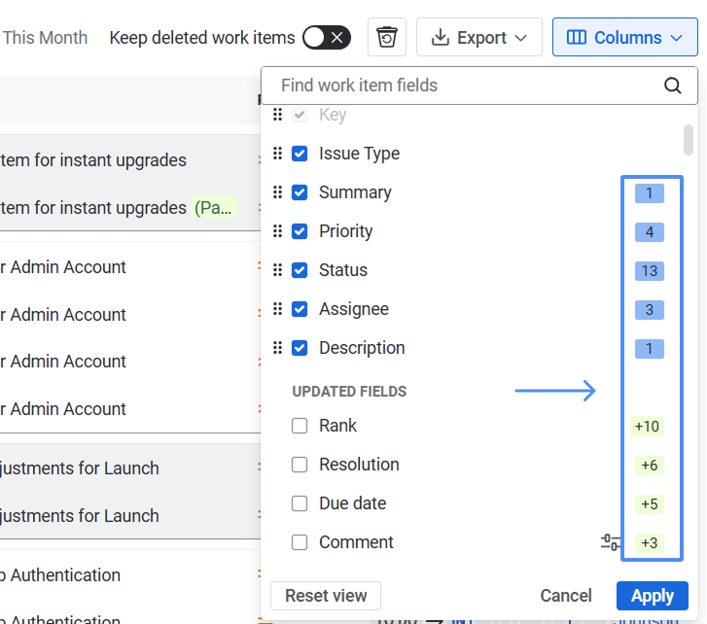The image size is (707, 624).
Task: Collapse the Columns dropdown
Action: pyautogui.click(x=625, y=38)
